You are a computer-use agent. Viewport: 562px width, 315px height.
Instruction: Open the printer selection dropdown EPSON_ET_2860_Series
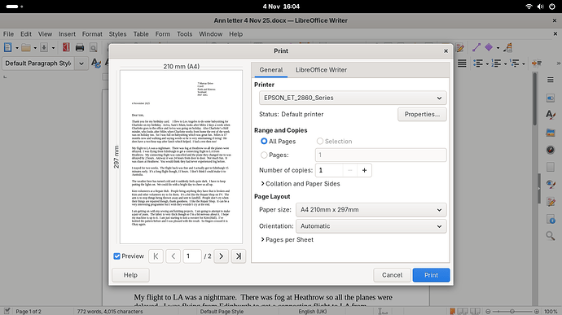point(353,98)
